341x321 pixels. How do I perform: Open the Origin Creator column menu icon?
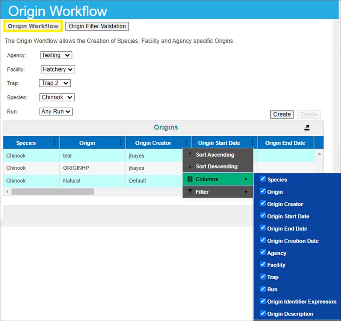(x=186, y=143)
